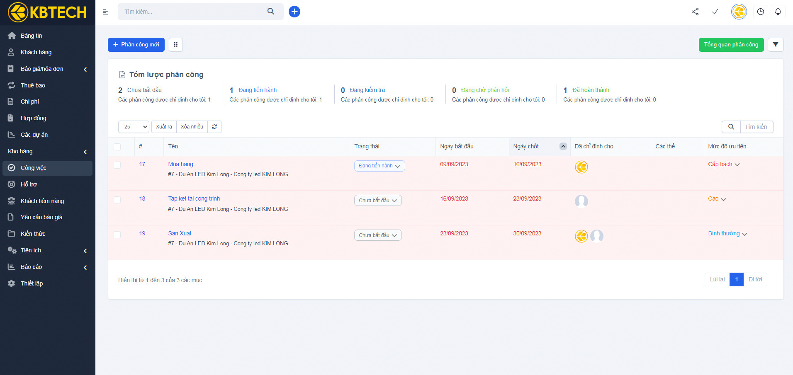Open the filter funnel icon
793x375 pixels.
(775, 45)
